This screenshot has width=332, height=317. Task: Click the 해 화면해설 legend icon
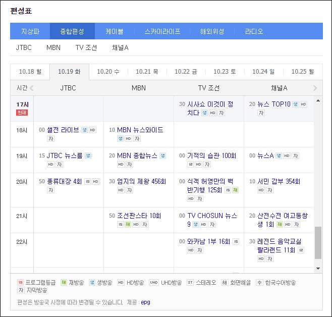point(225,283)
